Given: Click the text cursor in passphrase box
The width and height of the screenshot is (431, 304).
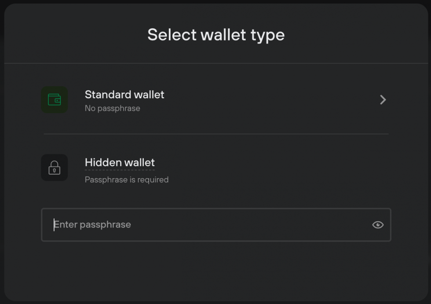Looking at the screenshot, I should click(x=54, y=225).
